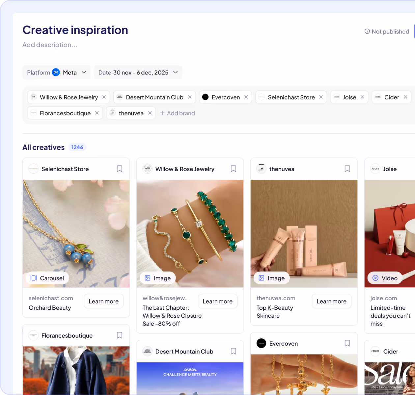The width and height of the screenshot is (415, 395).
Task: Remove the Jolse brand filter chip
Action: tap(362, 97)
